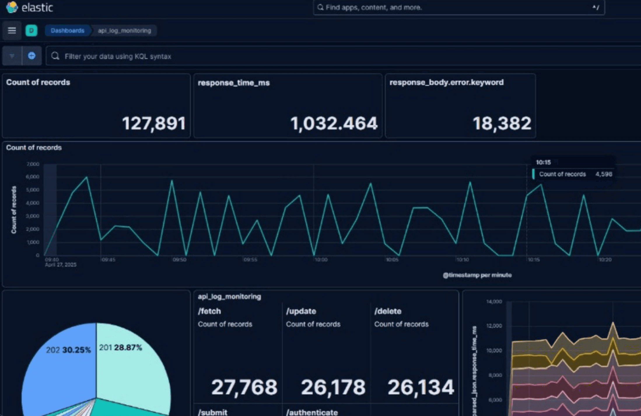
Task: Click the green space avatar icon
Action: (31, 30)
